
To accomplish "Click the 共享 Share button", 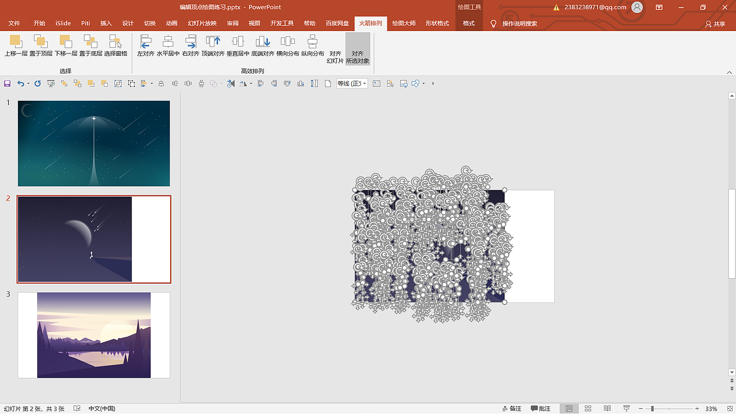I will (716, 24).
